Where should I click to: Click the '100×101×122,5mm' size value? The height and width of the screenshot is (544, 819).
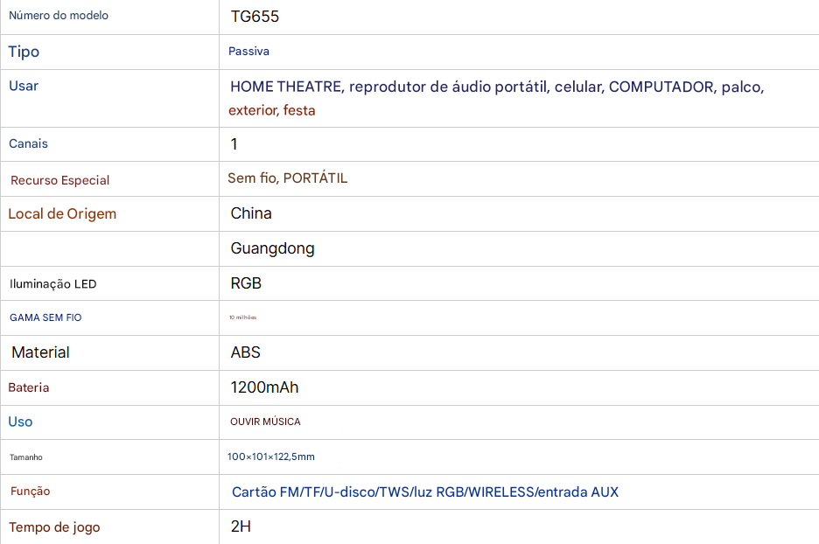click(x=270, y=457)
